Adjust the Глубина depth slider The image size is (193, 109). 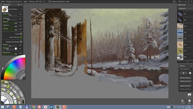10,26
